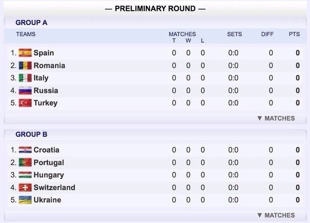The image size is (310, 223).
Task: Click the Group A header
Action: pyautogui.click(x=31, y=23)
